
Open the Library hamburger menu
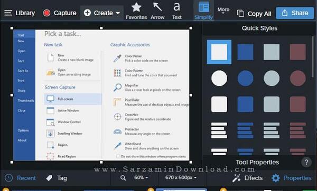(8, 13)
